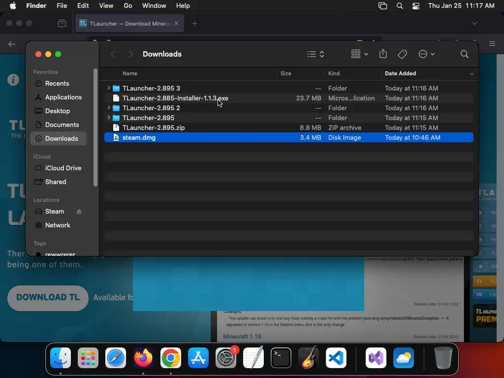
Task: Click the Share button in Finder toolbar
Action: (x=383, y=54)
